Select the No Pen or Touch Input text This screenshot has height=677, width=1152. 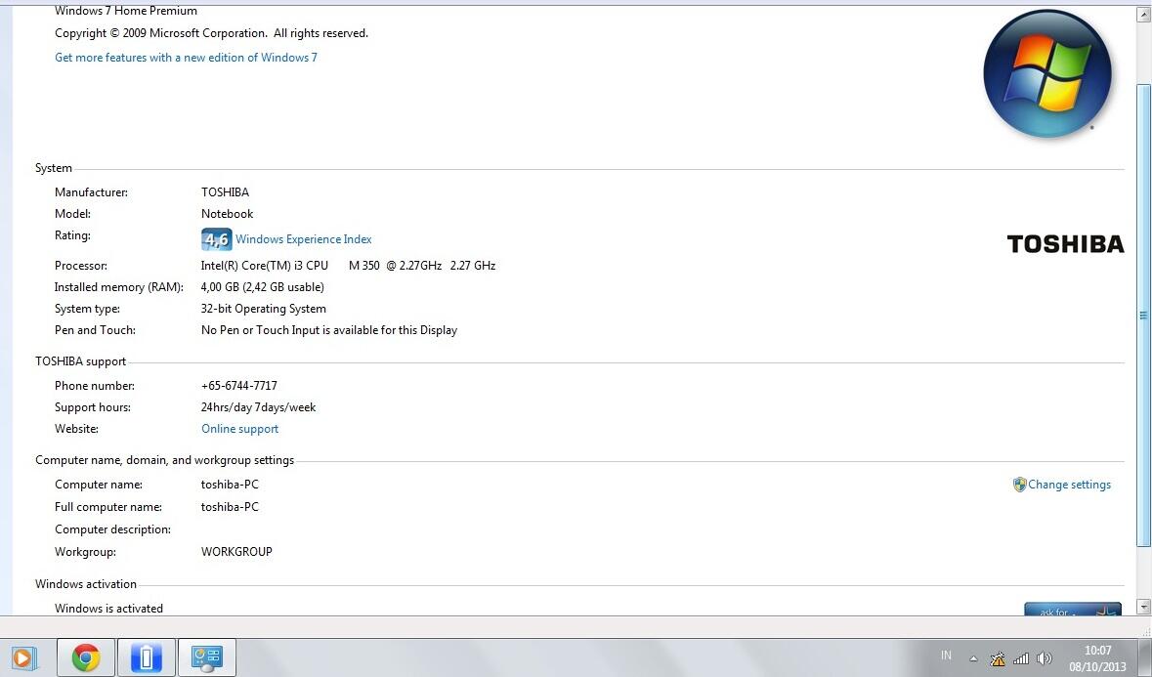click(329, 330)
